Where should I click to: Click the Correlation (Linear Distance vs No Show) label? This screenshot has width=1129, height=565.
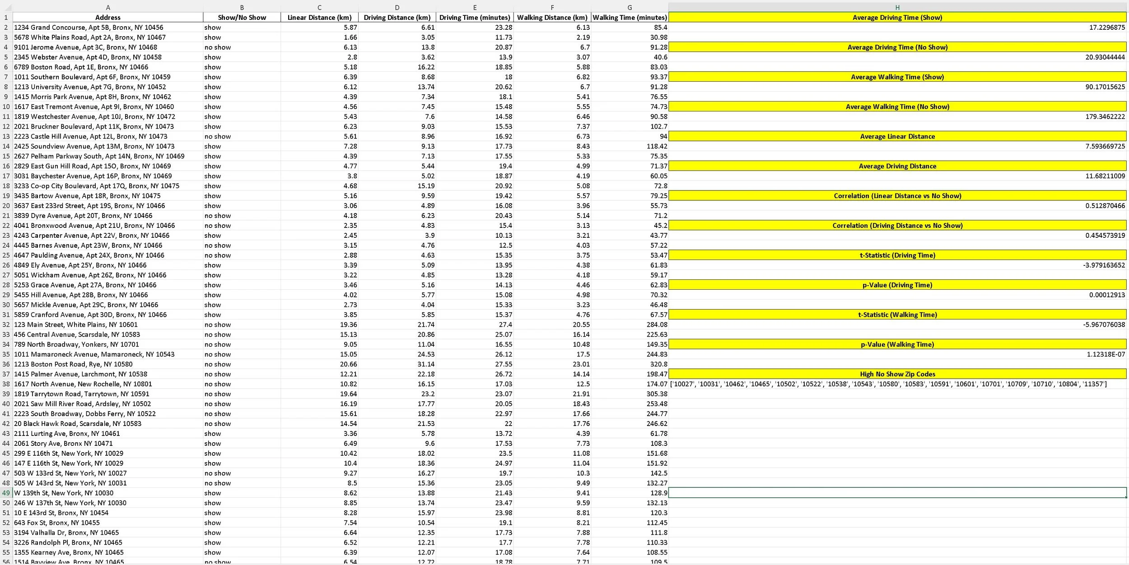(897, 196)
